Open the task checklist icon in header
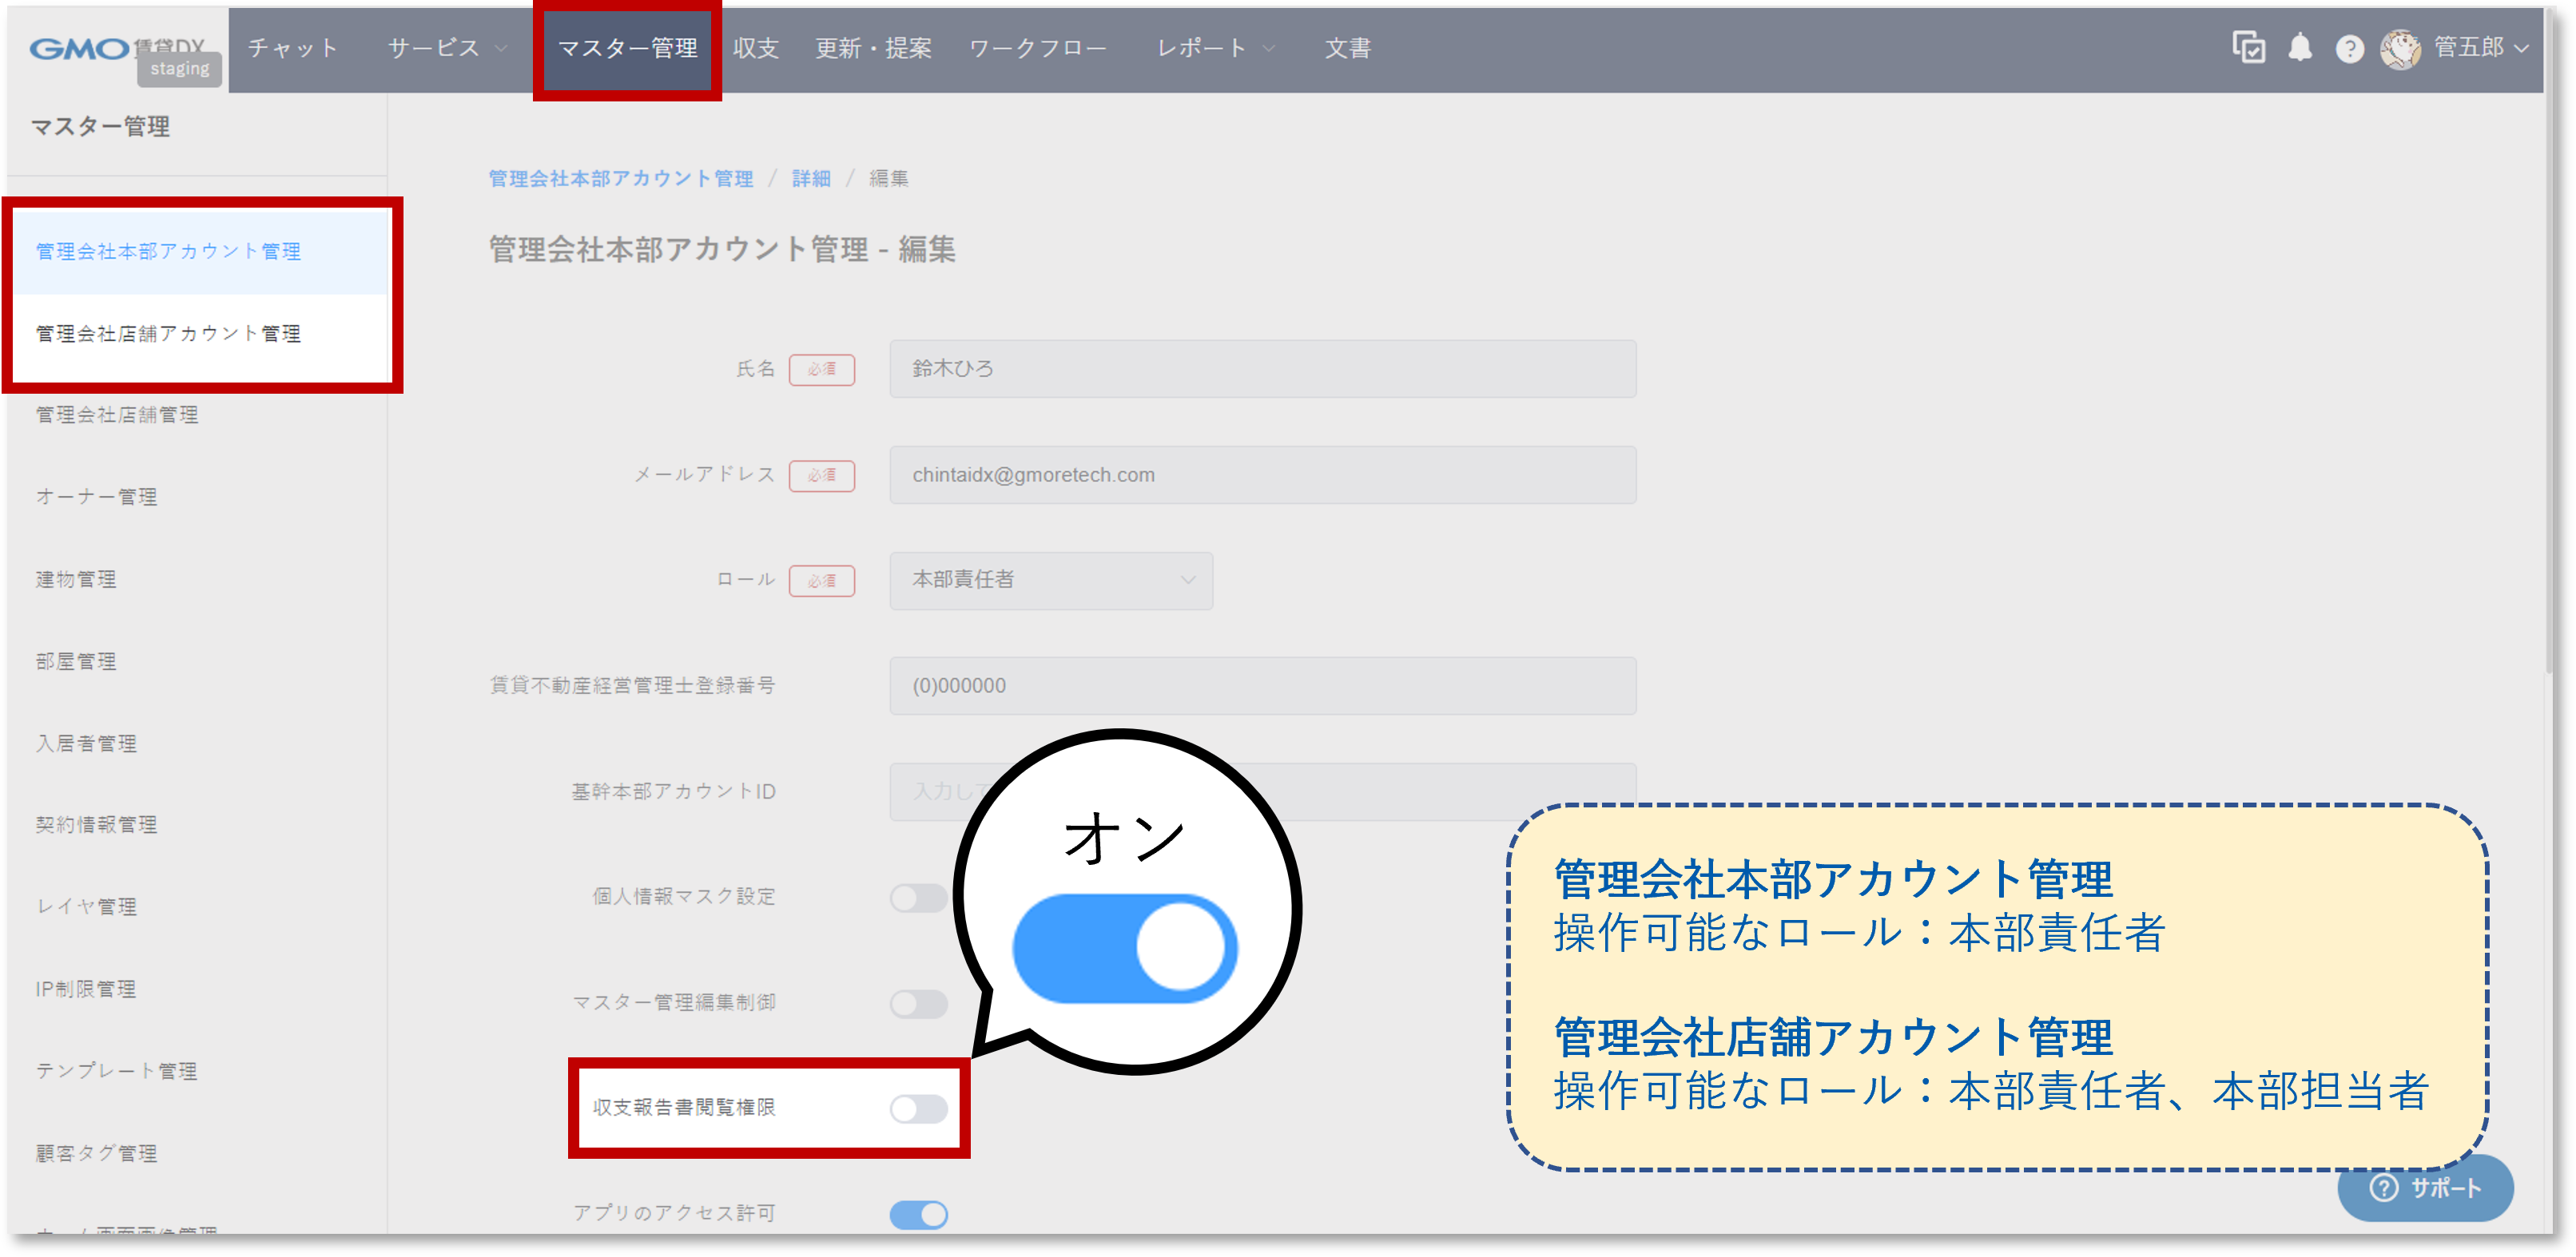This screenshot has width=2576, height=1257. (x=2248, y=48)
